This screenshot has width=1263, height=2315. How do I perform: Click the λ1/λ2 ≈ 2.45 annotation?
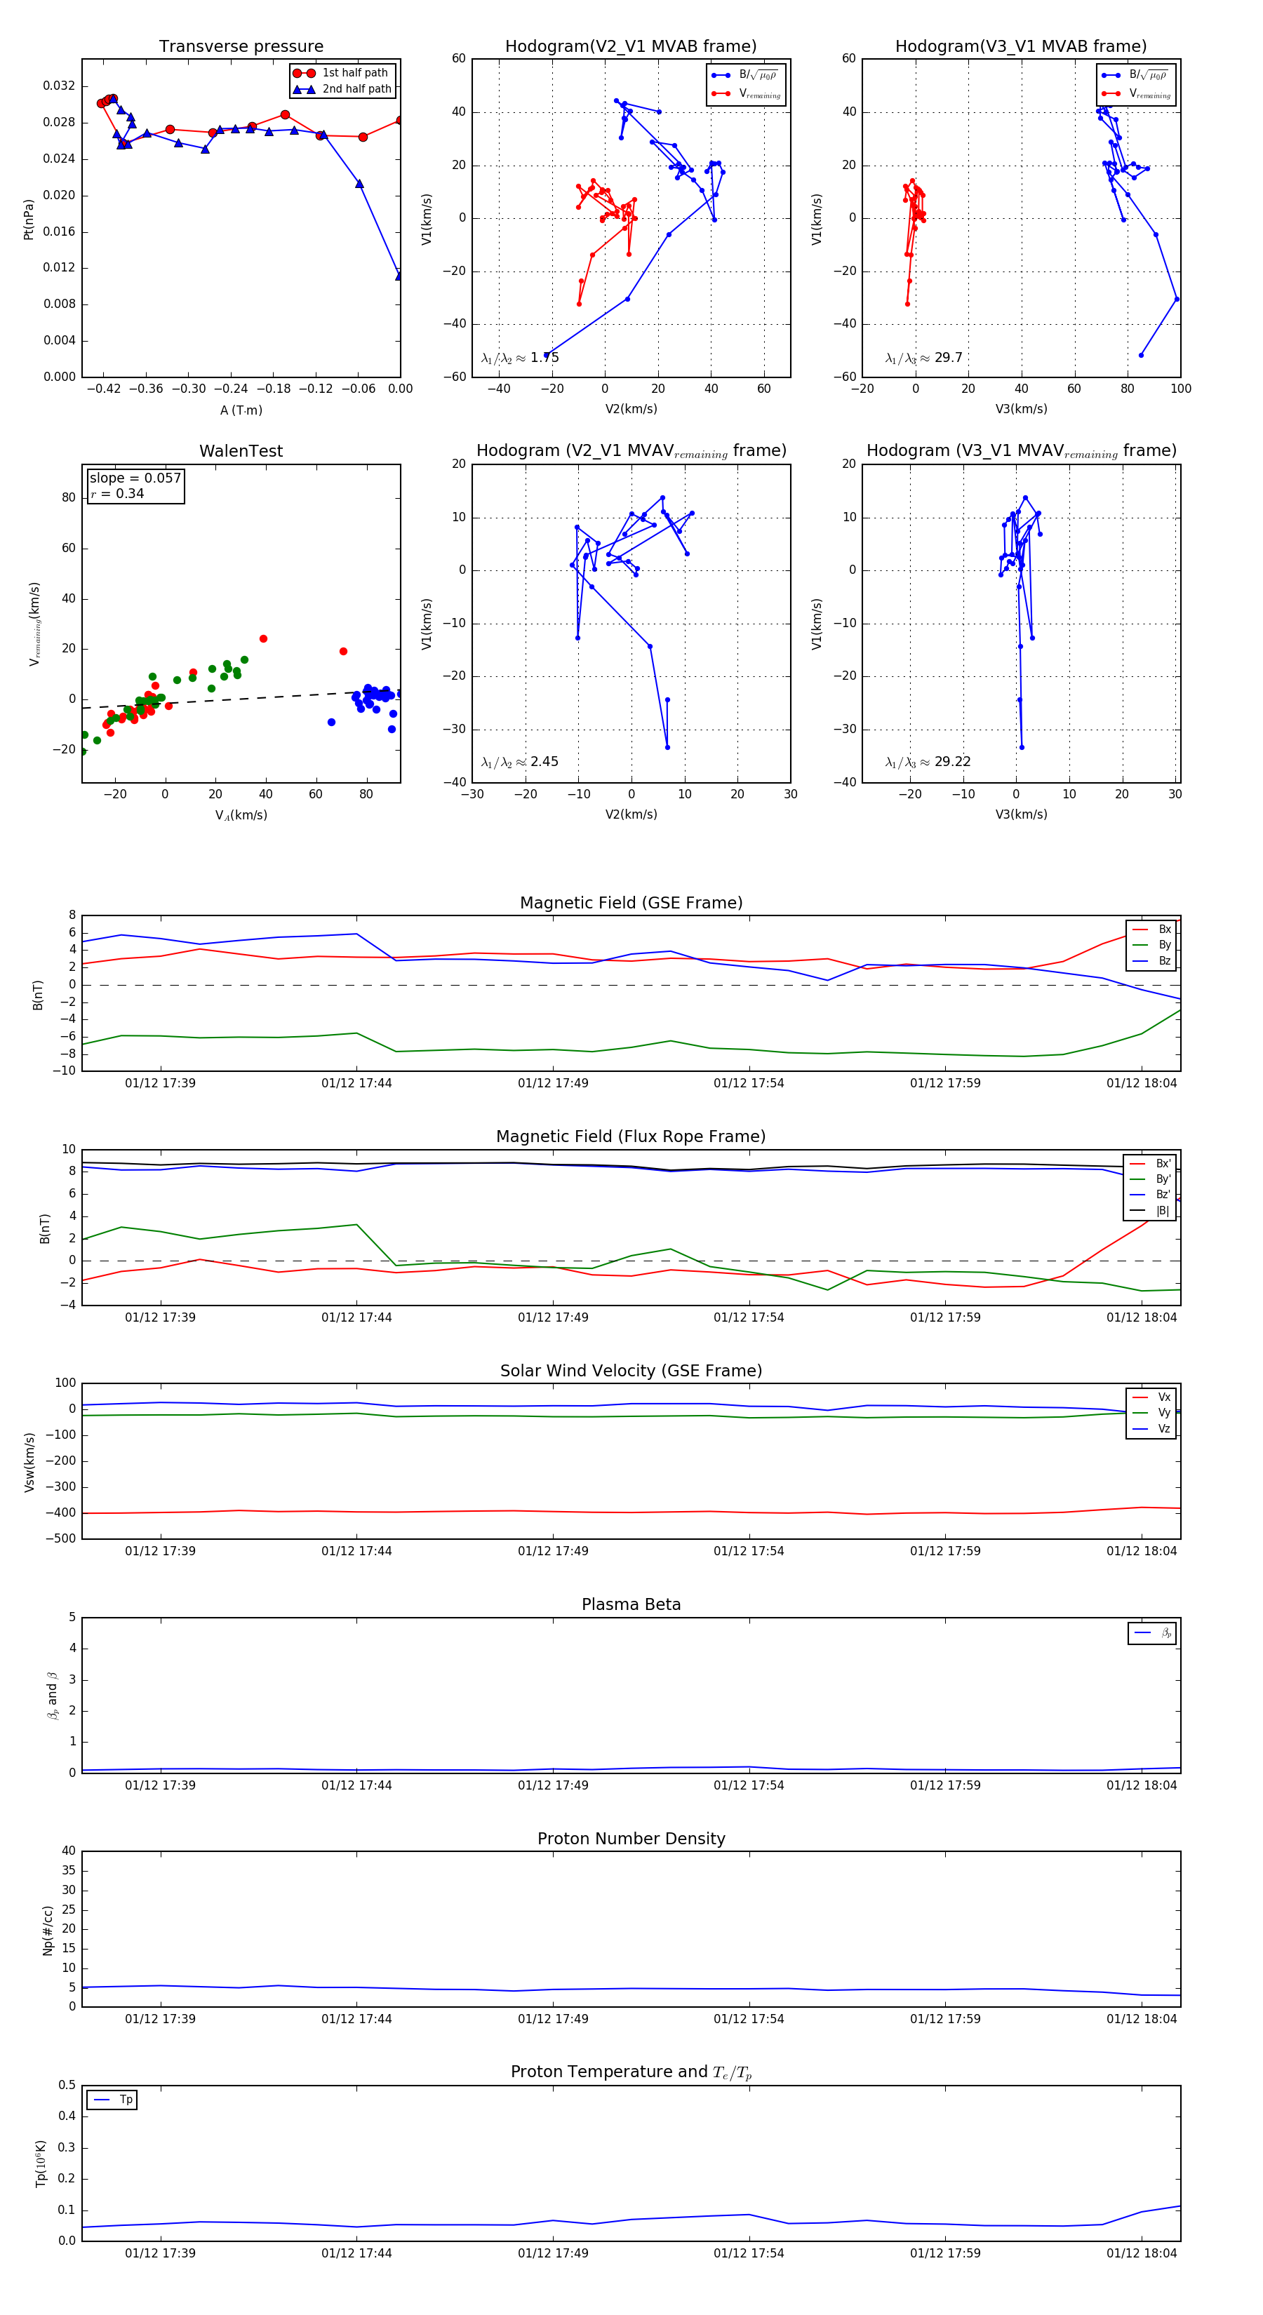pyautogui.click(x=519, y=762)
